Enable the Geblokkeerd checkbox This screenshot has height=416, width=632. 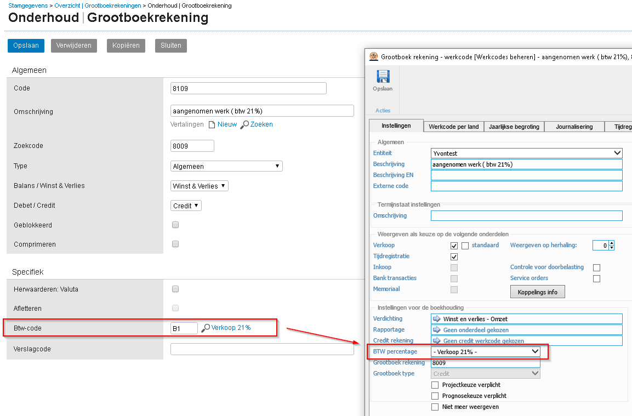(175, 225)
